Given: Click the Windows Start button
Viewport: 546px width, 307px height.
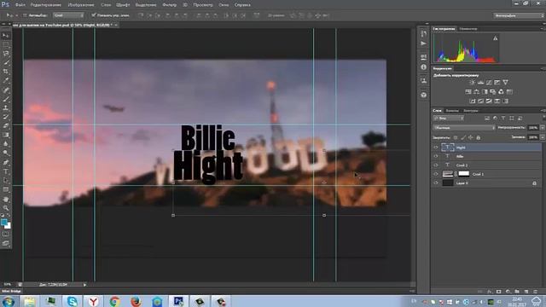Looking at the screenshot, I should (x=8, y=301).
